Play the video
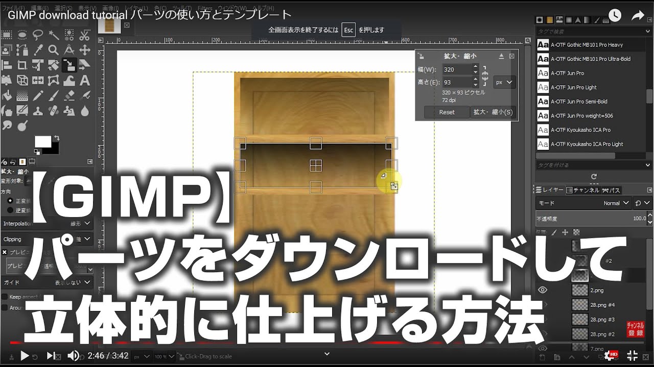654x367 pixels. point(25,356)
